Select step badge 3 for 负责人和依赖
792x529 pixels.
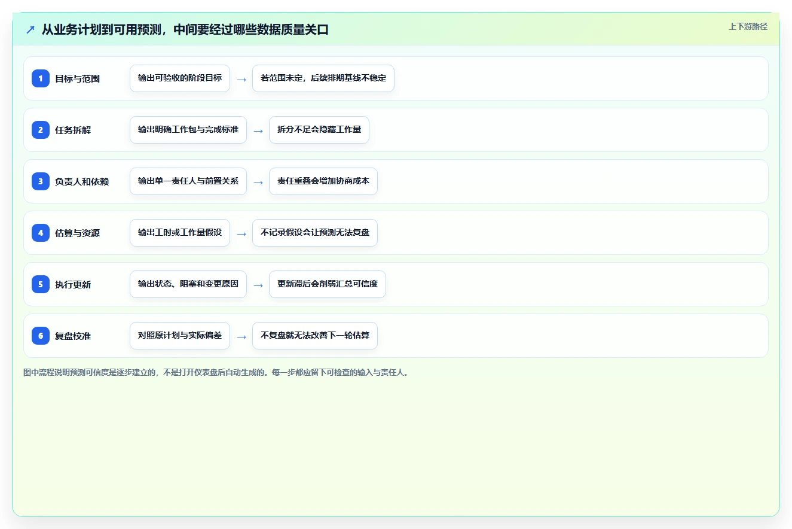click(41, 181)
